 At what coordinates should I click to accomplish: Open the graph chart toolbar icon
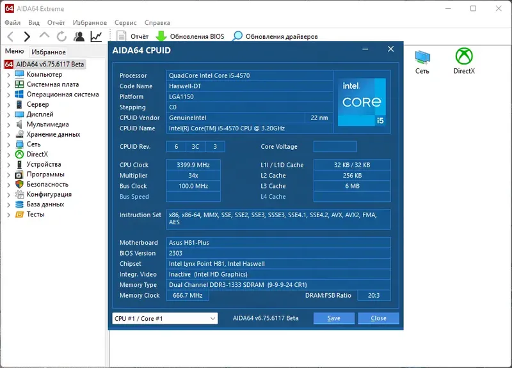tap(97, 36)
